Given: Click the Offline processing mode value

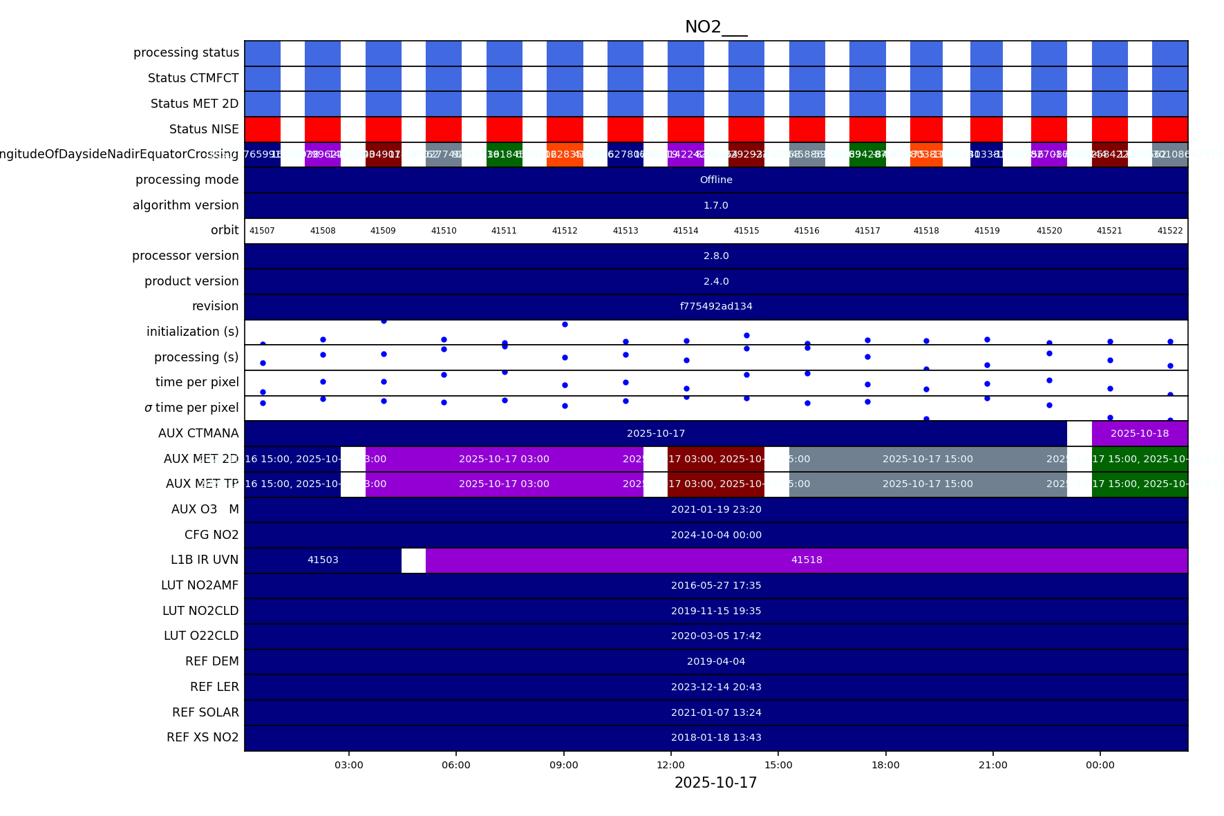Looking at the screenshot, I should (x=715, y=180).
